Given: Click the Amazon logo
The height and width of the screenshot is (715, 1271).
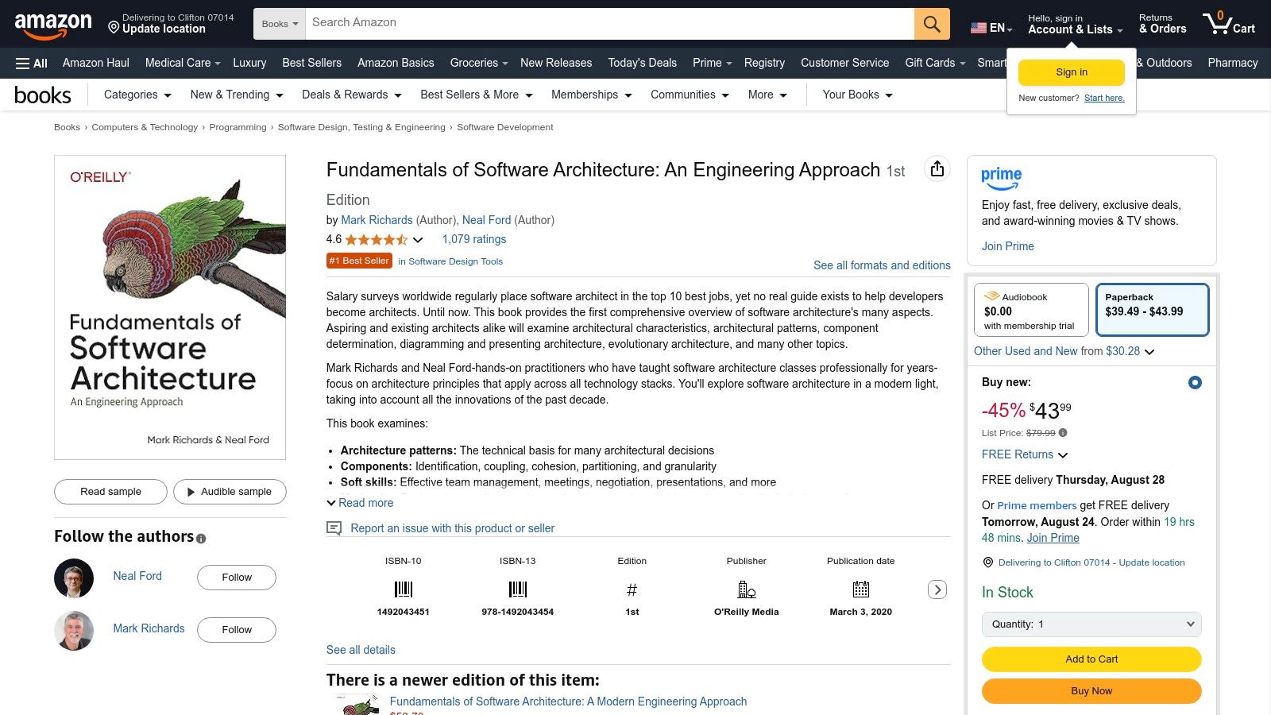Looking at the screenshot, I should [x=53, y=25].
